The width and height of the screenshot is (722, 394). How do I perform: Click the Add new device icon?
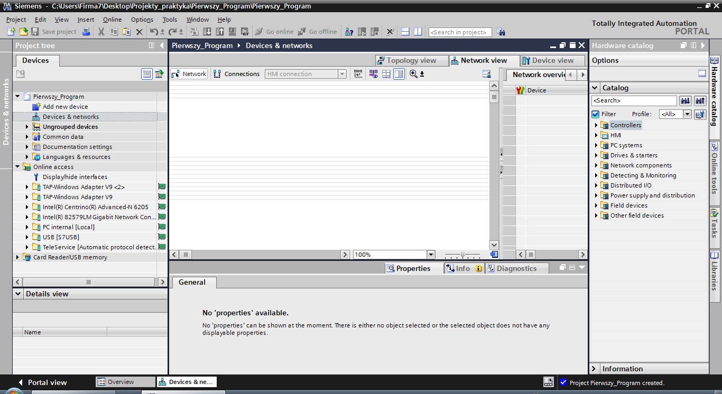coord(36,107)
